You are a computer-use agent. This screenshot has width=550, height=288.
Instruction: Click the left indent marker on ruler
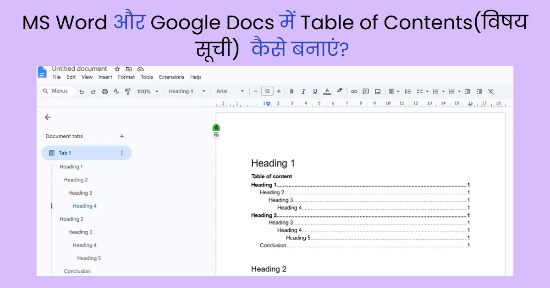coord(269,104)
